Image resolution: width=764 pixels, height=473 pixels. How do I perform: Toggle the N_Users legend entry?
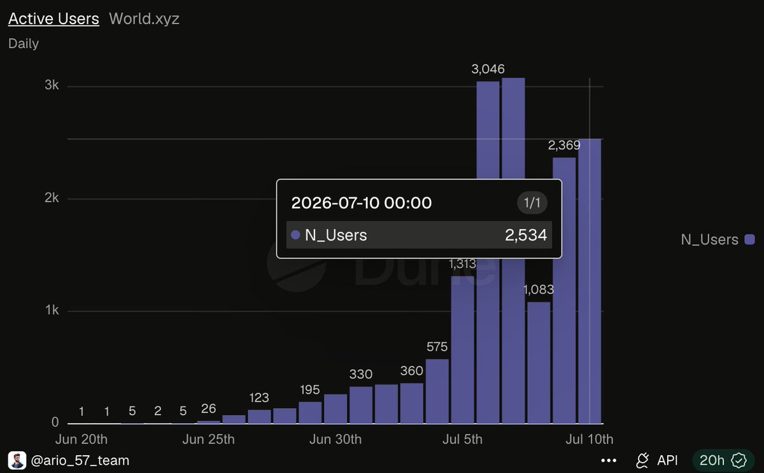coord(718,240)
